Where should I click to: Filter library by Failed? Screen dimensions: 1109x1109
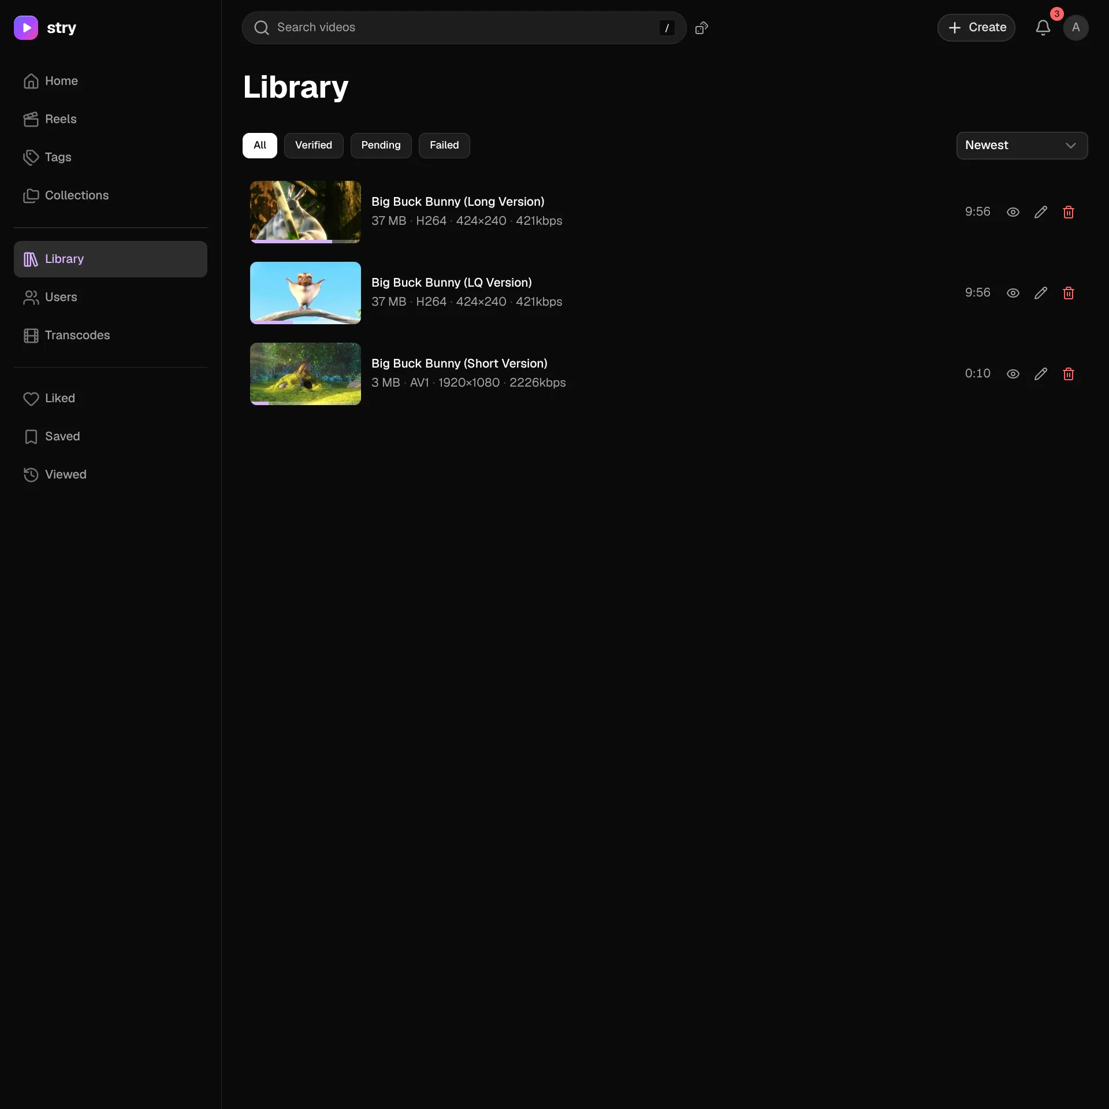point(444,146)
